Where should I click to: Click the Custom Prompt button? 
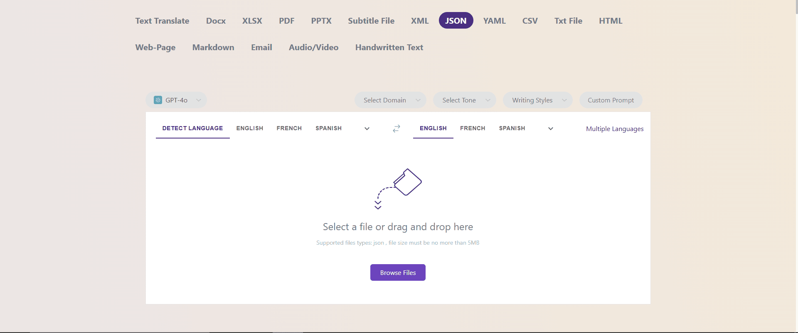tap(611, 100)
